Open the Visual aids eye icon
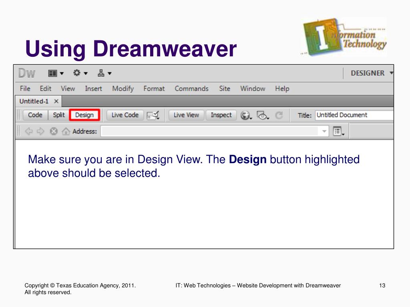The height and width of the screenshot is (307, 410). coord(263,116)
